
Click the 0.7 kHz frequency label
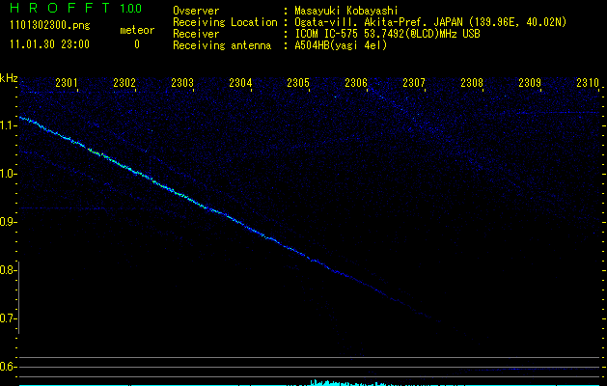tap(8, 318)
